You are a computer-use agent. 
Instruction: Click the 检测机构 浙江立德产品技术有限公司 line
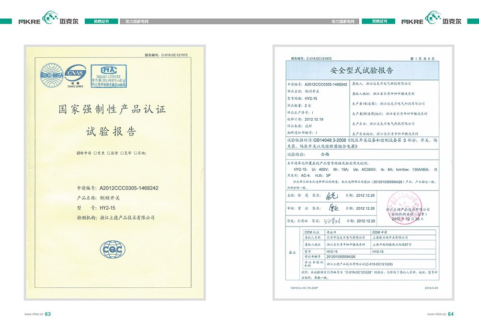pyautogui.click(x=116, y=218)
